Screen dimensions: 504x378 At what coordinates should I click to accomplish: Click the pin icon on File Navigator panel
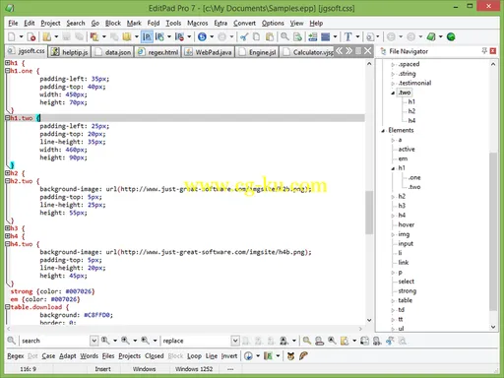pyautogui.click(x=484, y=51)
